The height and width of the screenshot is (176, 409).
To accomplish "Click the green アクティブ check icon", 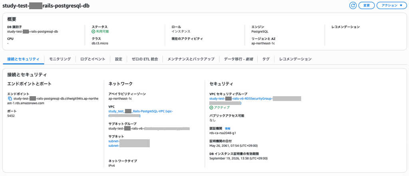I will [x=211, y=108].
